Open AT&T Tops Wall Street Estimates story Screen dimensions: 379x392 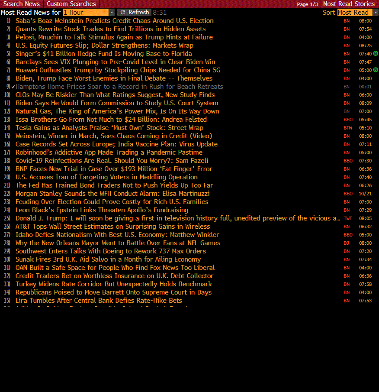point(113,227)
